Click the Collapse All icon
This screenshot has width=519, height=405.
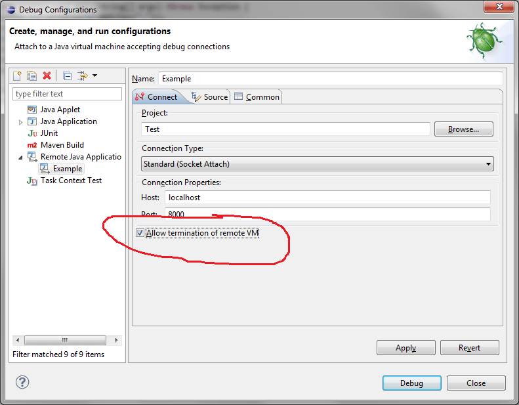click(67, 76)
